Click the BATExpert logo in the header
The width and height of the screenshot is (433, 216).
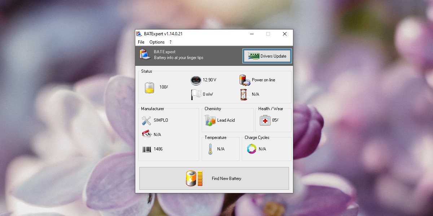(x=145, y=55)
